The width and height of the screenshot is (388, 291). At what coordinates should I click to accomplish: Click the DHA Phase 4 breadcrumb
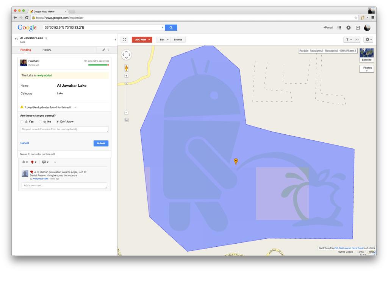pyautogui.click(x=348, y=51)
